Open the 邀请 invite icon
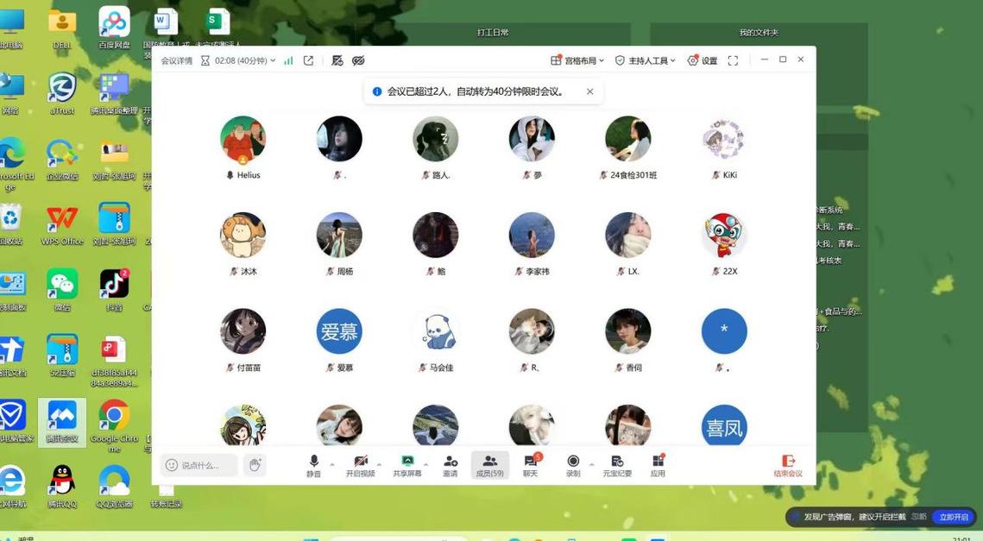983x541 pixels. pyautogui.click(x=451, y=466)
